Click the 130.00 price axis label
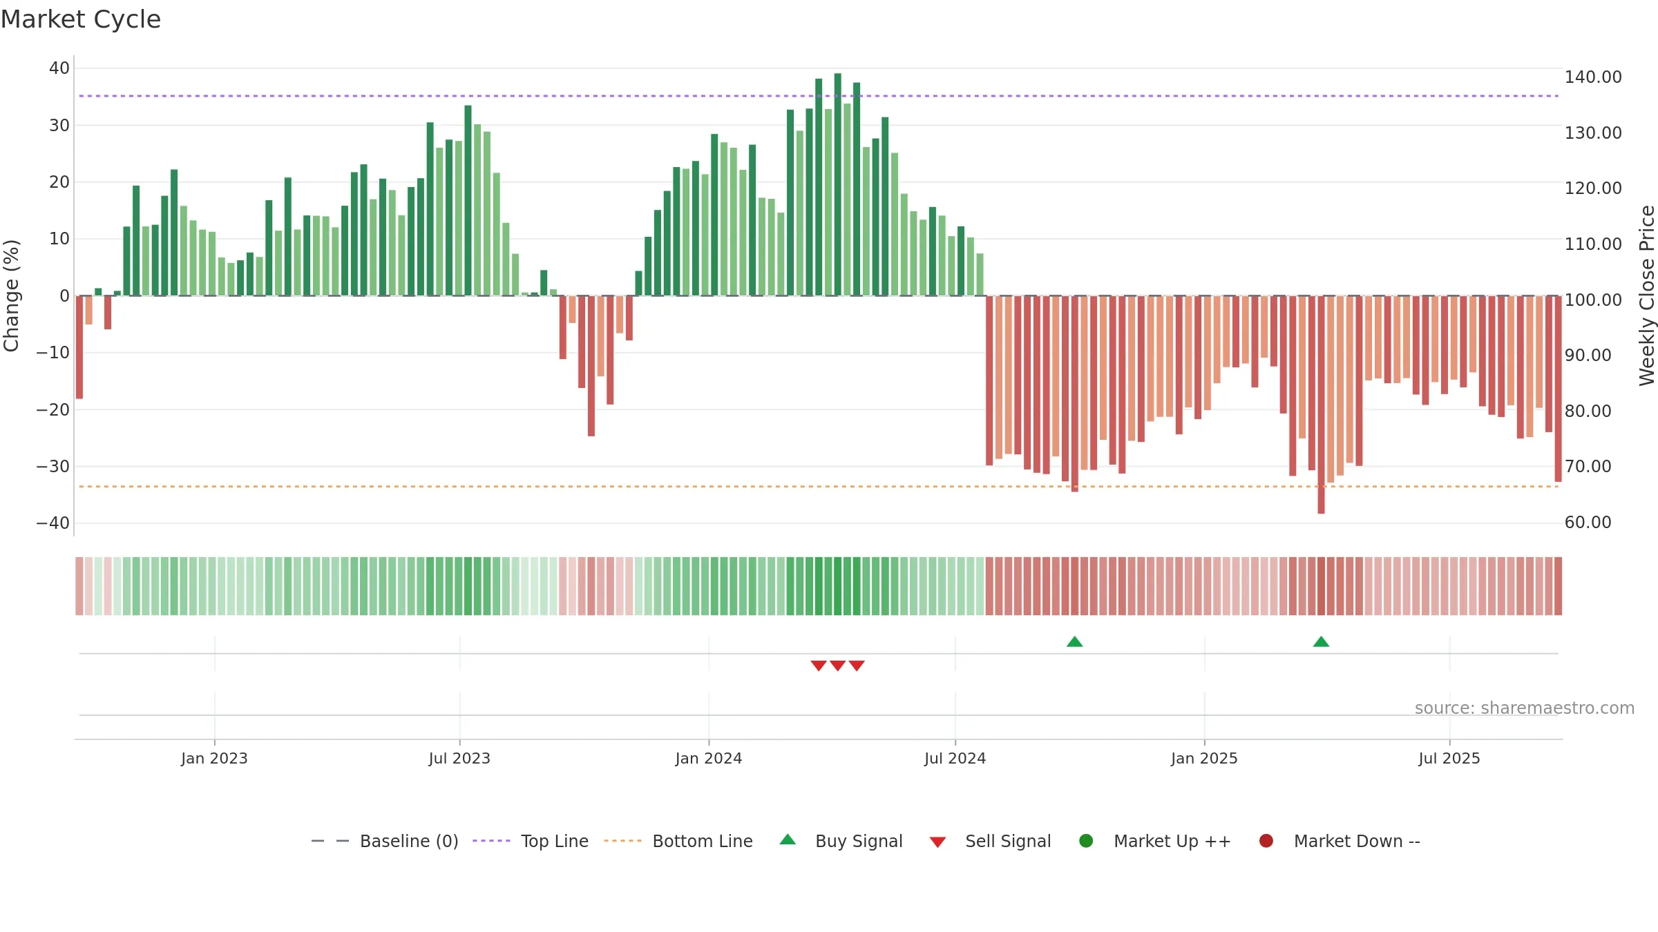 pyautogui.click(x=1593, y=133)
